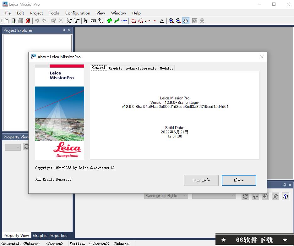Click the collapse tree minus icon
Viewport: 294px width, 246px height.
[77, 21]
